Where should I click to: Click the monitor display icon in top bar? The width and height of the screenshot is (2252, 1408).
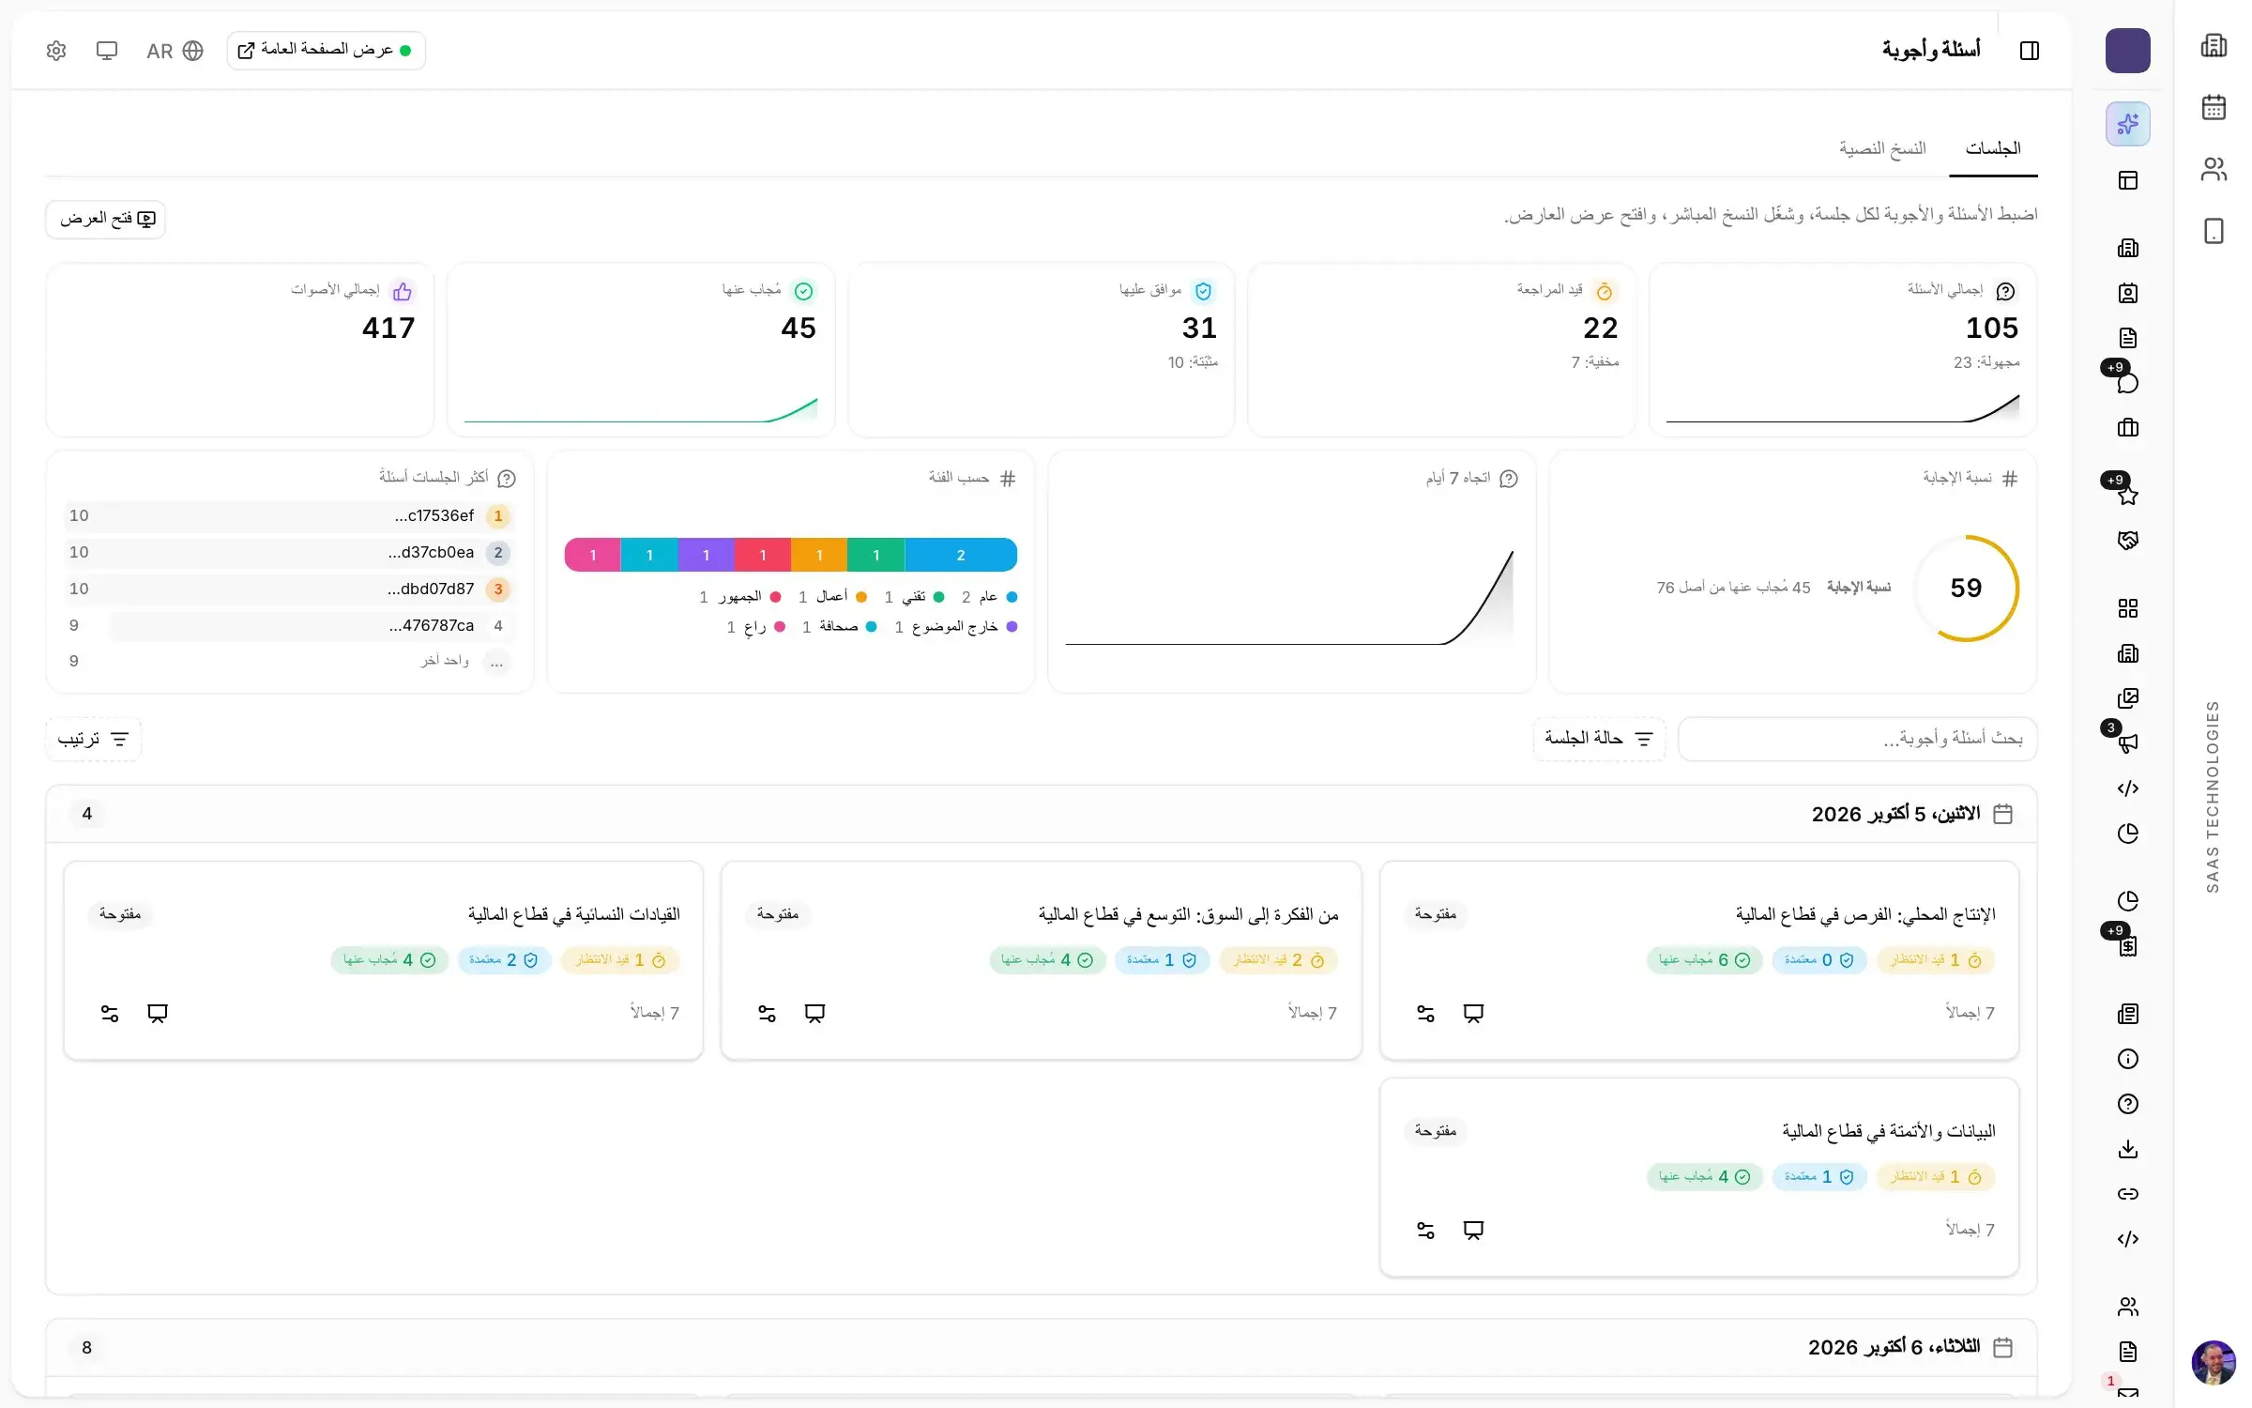[107, 51]
